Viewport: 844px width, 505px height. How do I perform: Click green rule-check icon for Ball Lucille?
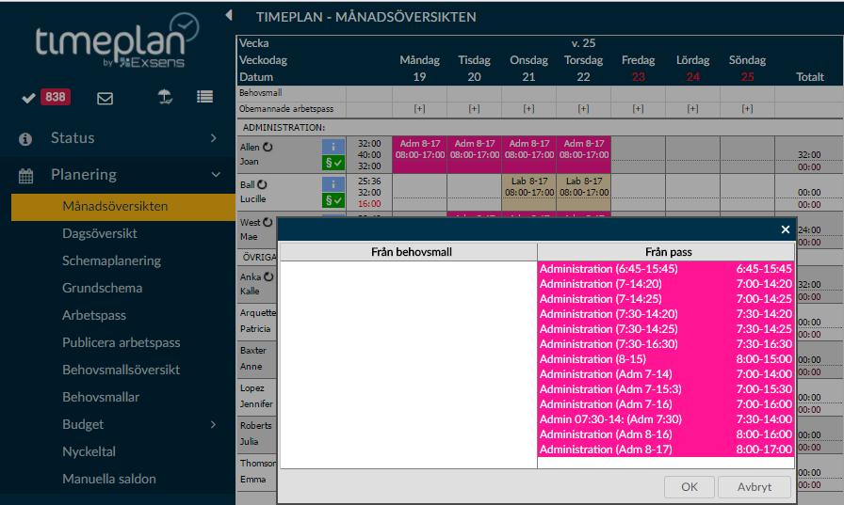pyautogui.click(x=333, y=200)
